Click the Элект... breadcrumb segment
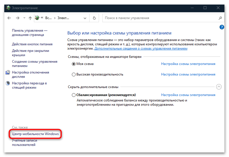The image size is (229, 157). click(63, 18)
